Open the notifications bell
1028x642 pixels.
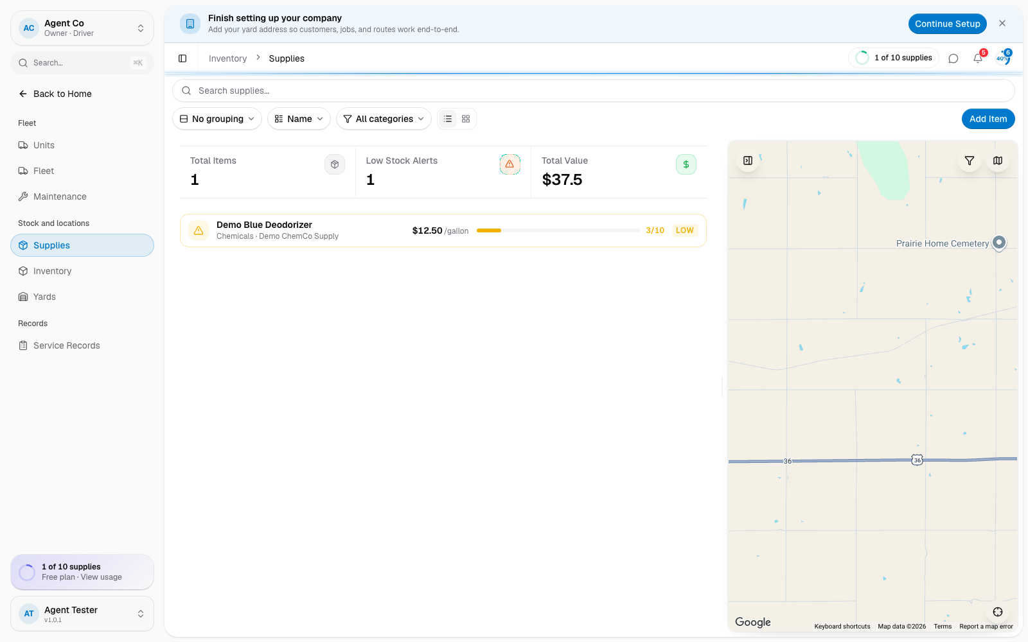coord(978,58)
